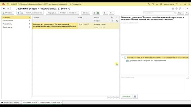191x107 pixels.
Task: Click the 12.04.23 18:00 deadline cell
Action: 84,24
